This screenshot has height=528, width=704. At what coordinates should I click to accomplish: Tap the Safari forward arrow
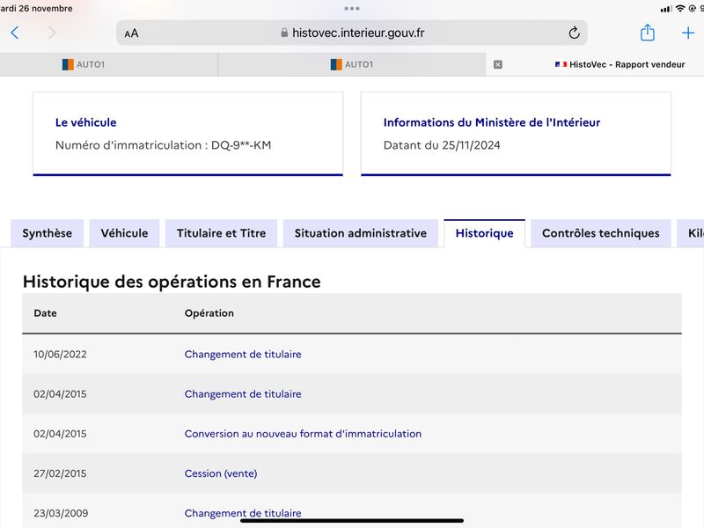point(52,33)
